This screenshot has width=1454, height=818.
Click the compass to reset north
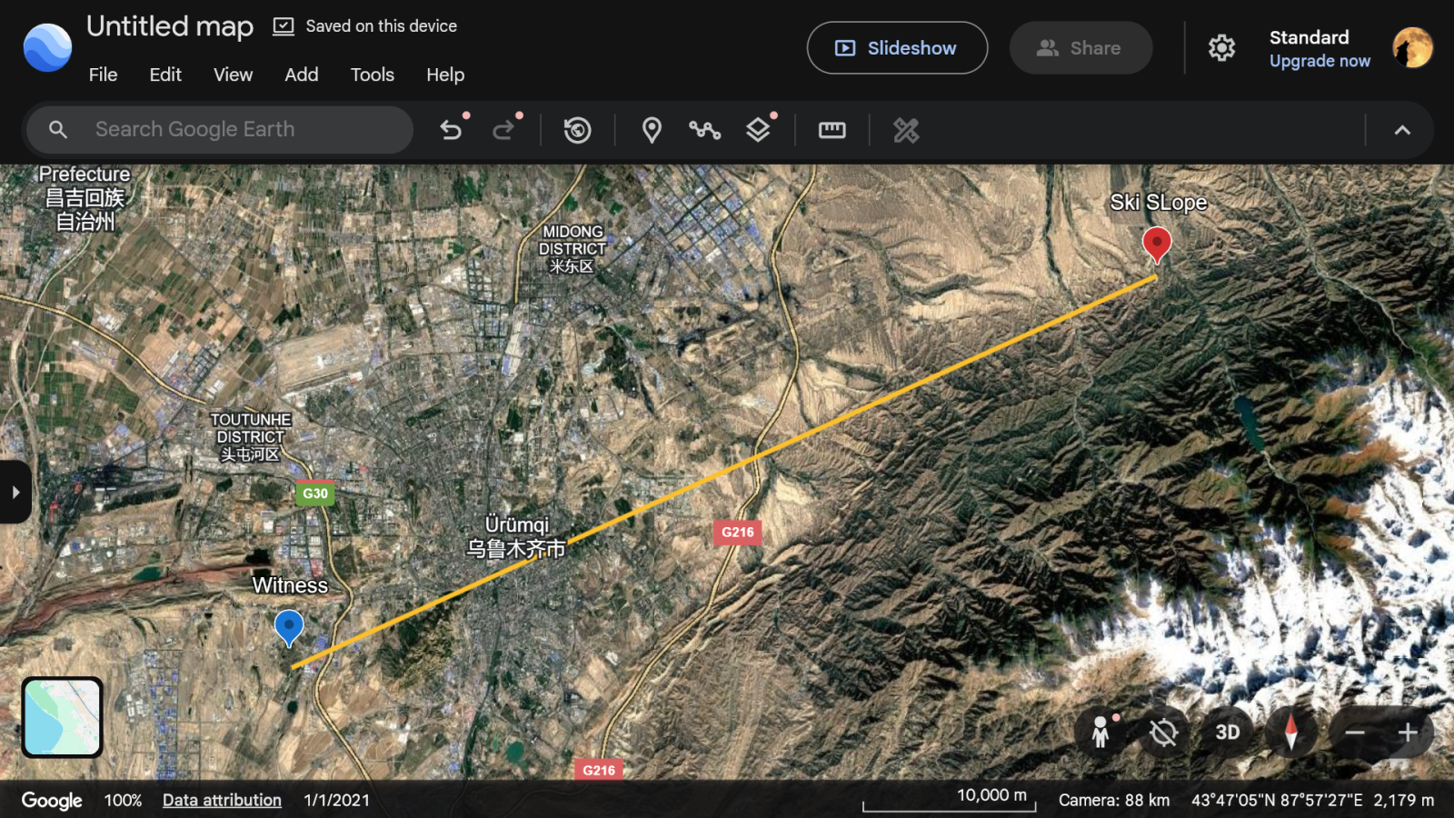(x=1290, y=732)
